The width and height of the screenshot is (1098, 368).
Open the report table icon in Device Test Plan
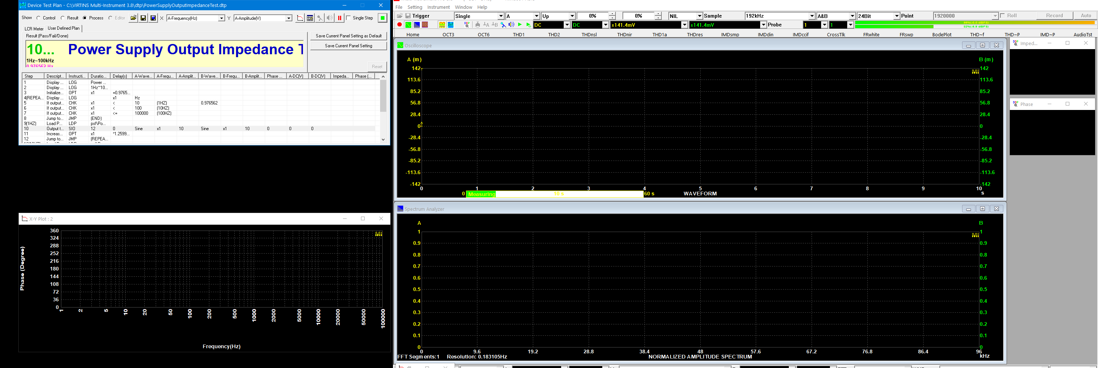click(x=310, y=18)
